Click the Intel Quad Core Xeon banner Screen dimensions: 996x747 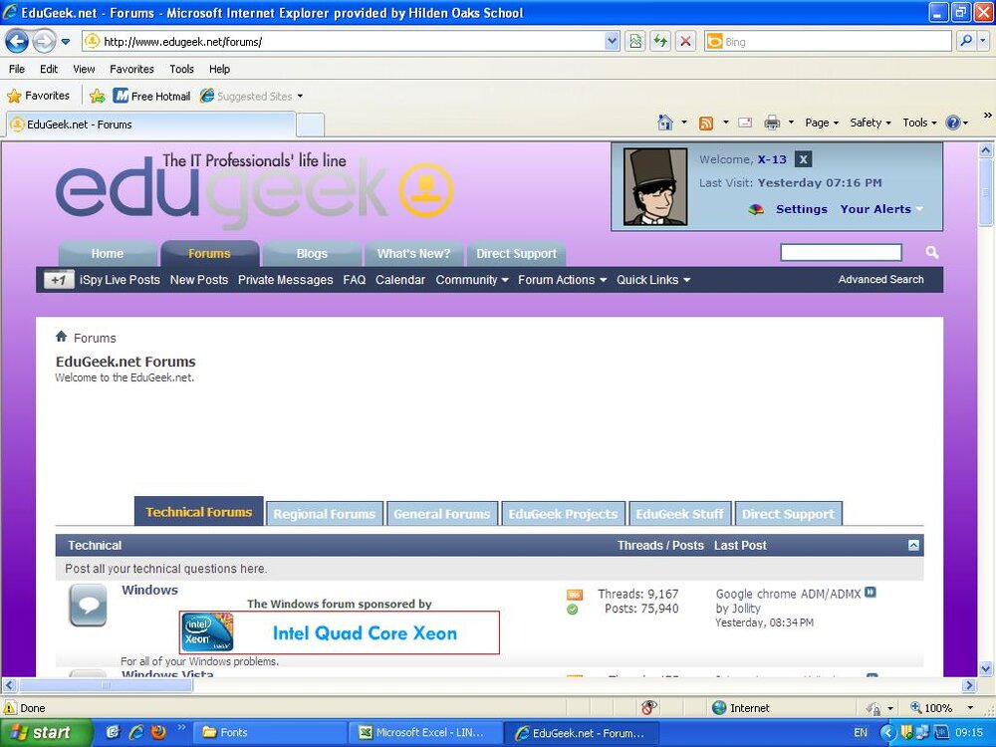point(340,632)
